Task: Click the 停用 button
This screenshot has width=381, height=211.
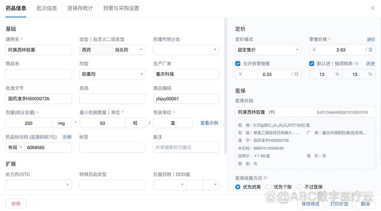Action: click(16, 204)
